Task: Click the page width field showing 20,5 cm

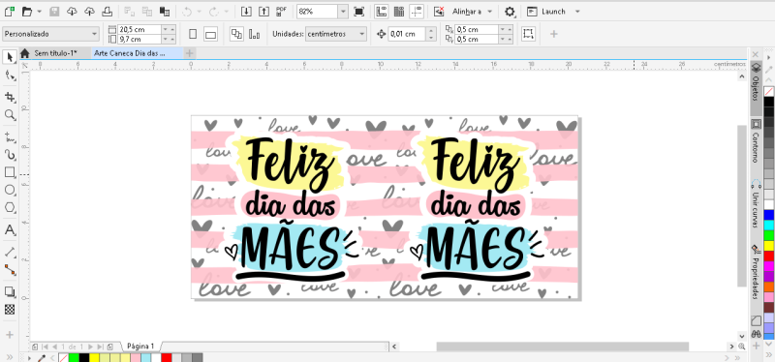Action: click(x=139, y=30)
